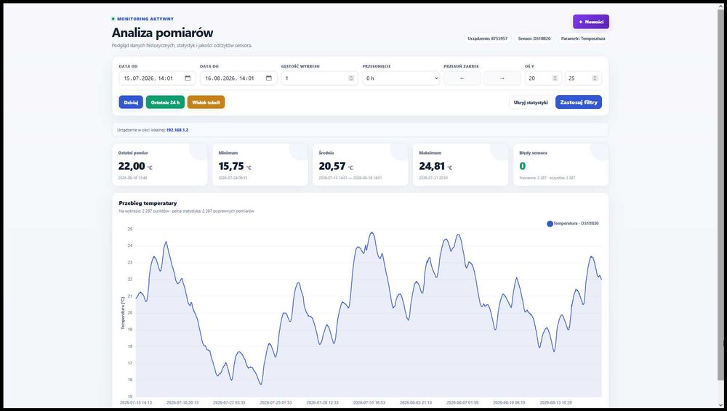This screenshot has height=411, width=727.
Task: Click the Monitoring aktywny status indicator
Action: point(142,19)
